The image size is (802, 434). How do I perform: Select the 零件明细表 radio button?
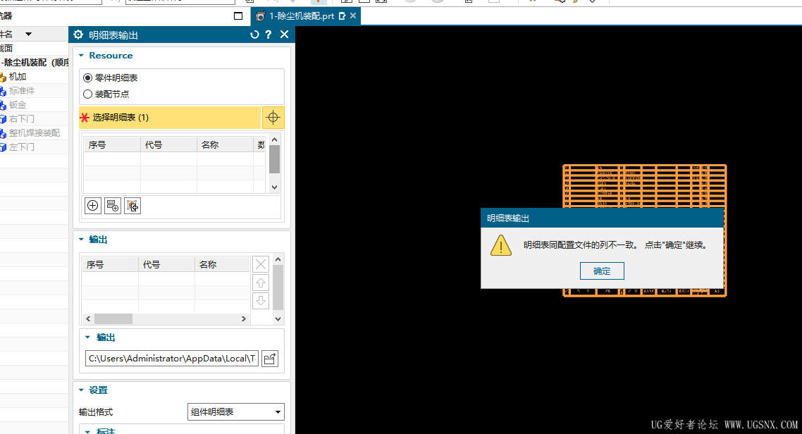tap(87, 77)
